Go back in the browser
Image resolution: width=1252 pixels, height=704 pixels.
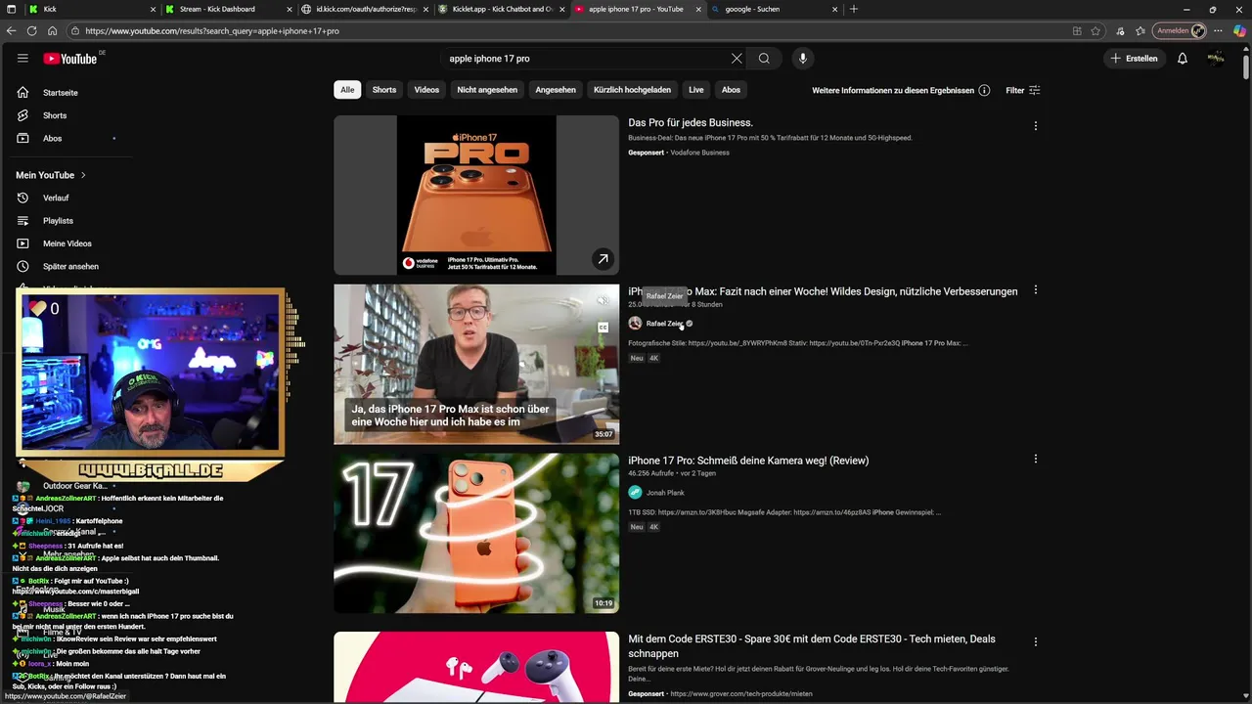coord(11,31)
